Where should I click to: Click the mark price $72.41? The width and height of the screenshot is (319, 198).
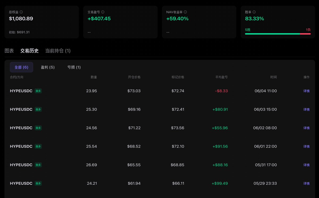(178, 109)
